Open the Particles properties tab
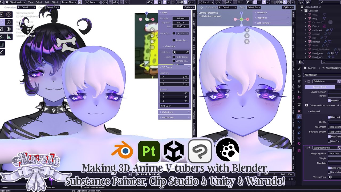 tap(299, 122)
